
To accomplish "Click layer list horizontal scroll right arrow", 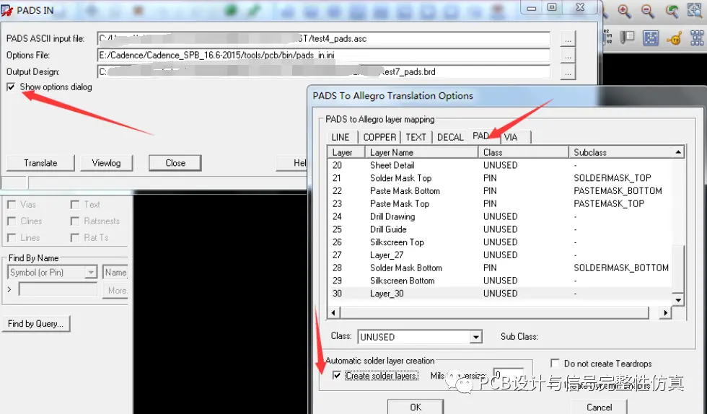I will click(665, 312).
